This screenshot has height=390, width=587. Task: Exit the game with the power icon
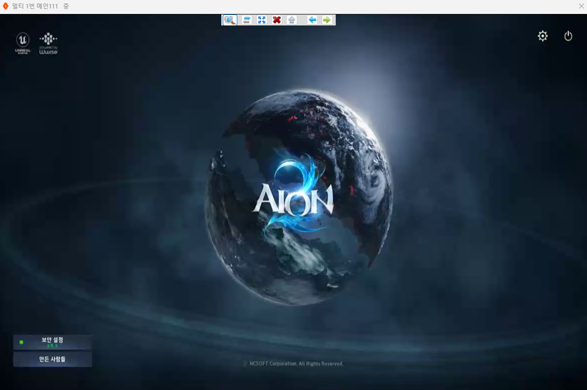568,36
